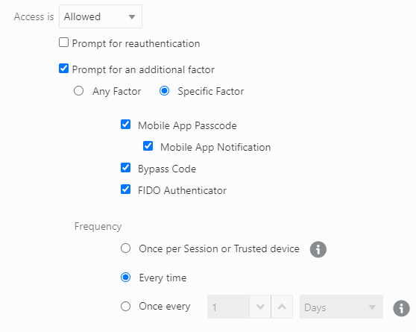Uncheck Mobile App Passcode
Viewport: 416px width, 332px height.
pos(125,125)
